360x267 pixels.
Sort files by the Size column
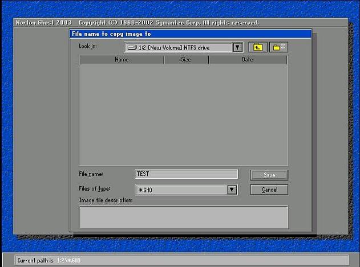pos(186,60)
